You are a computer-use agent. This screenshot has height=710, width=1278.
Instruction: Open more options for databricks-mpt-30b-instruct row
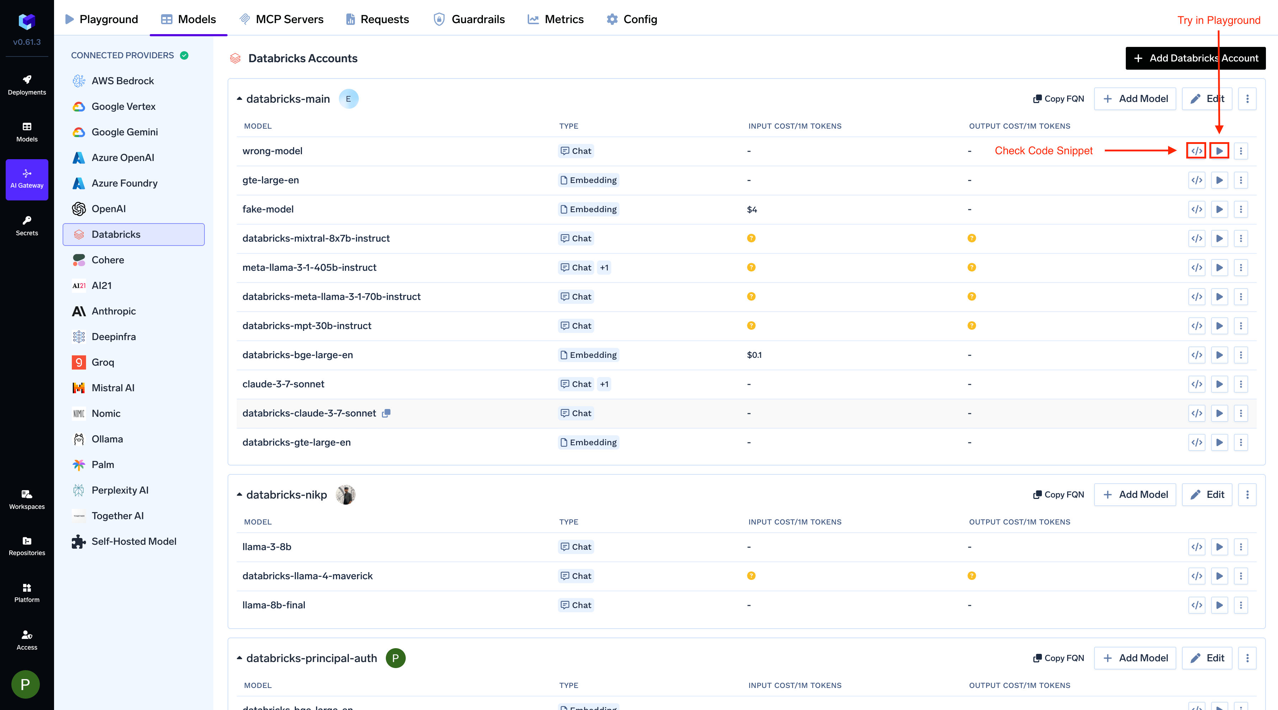pyautogui.click(x=1241, y=326)
